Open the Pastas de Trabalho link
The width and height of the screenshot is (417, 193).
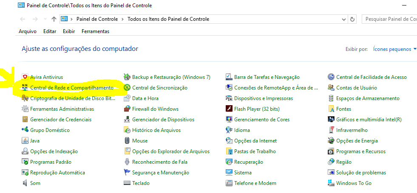[255, 151]
